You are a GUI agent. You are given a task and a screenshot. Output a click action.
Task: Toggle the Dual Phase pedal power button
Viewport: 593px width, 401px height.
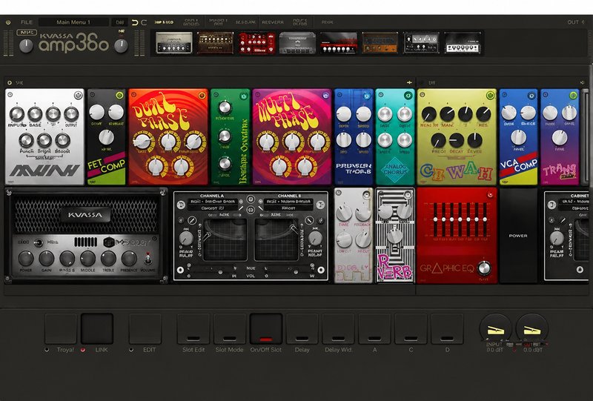pyautogui.click(x=202, y=96)
